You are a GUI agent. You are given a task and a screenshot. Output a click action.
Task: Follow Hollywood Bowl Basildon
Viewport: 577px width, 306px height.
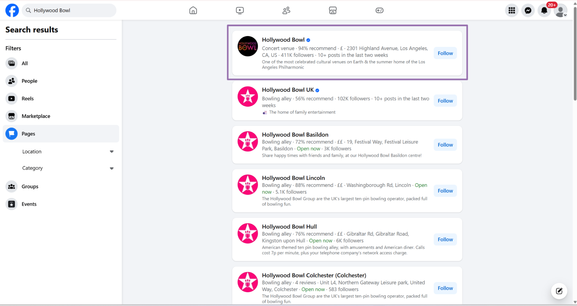click(x=445, y=145)
